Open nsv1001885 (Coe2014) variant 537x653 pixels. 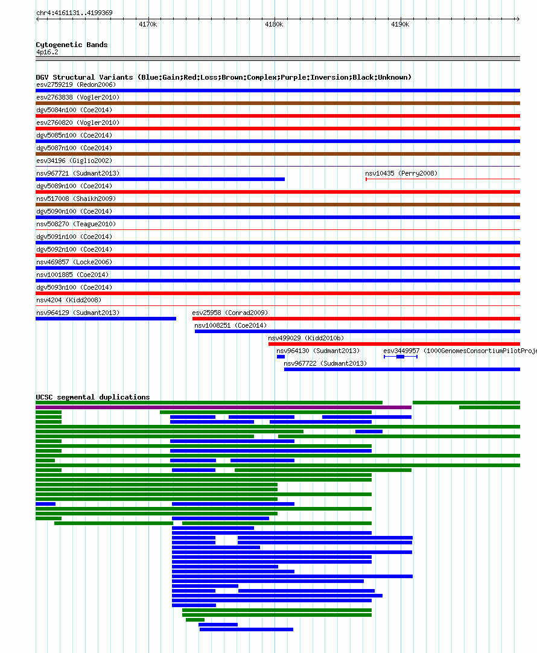(72, 275)
